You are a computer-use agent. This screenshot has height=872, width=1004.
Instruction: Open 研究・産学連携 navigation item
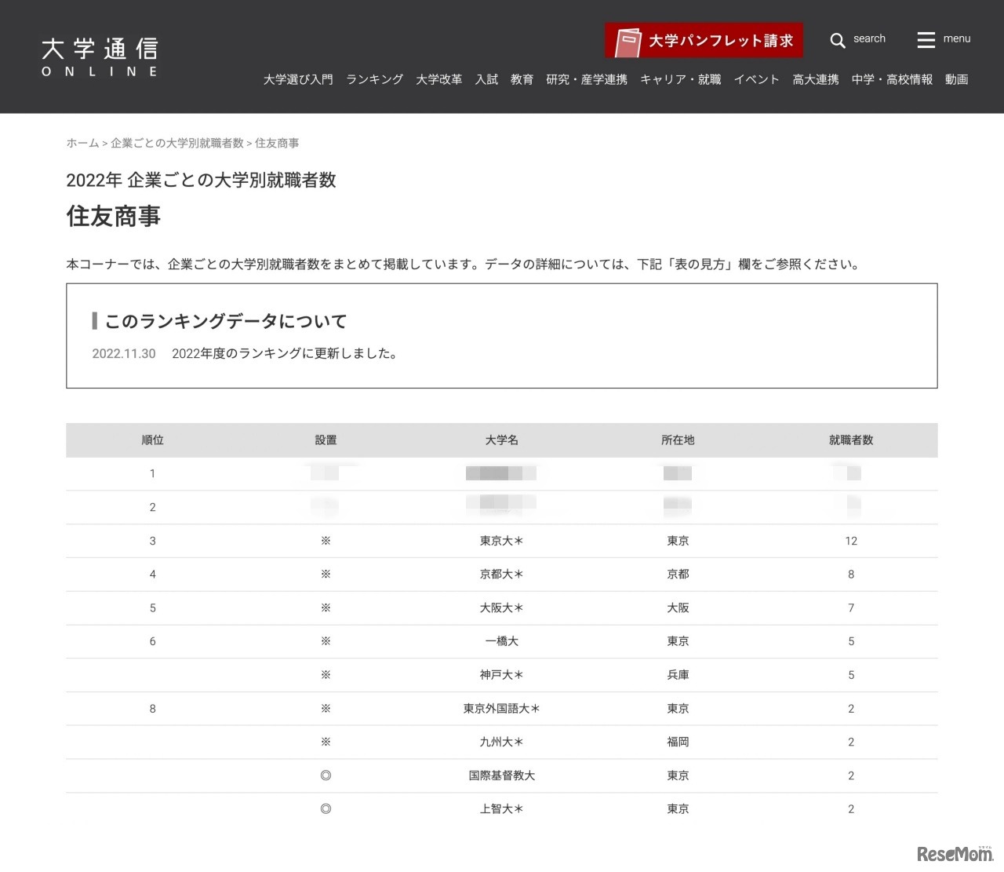coord(586,79)
